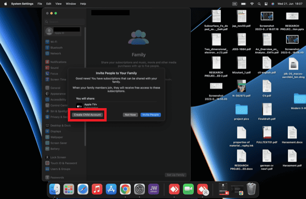Switch the DE keyboard input source
Image resolution: width=306 pixels, height=199 pixels.
(235, 3)
